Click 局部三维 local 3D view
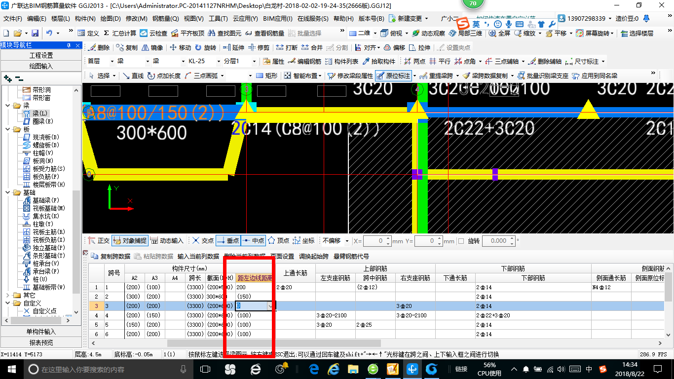The image size is (674, 379). [x=465, y=33]
